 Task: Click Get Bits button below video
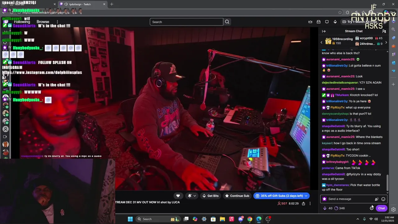(x=210, y=196)
